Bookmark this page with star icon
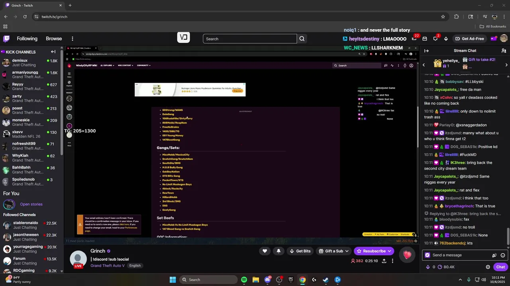Screen dimensions: 510x286 443,17
